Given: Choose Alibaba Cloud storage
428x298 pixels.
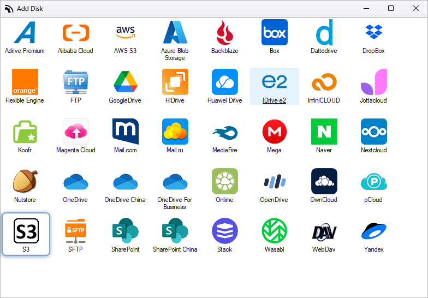Looking at the screenshot, I should click(x=75, y=32).
